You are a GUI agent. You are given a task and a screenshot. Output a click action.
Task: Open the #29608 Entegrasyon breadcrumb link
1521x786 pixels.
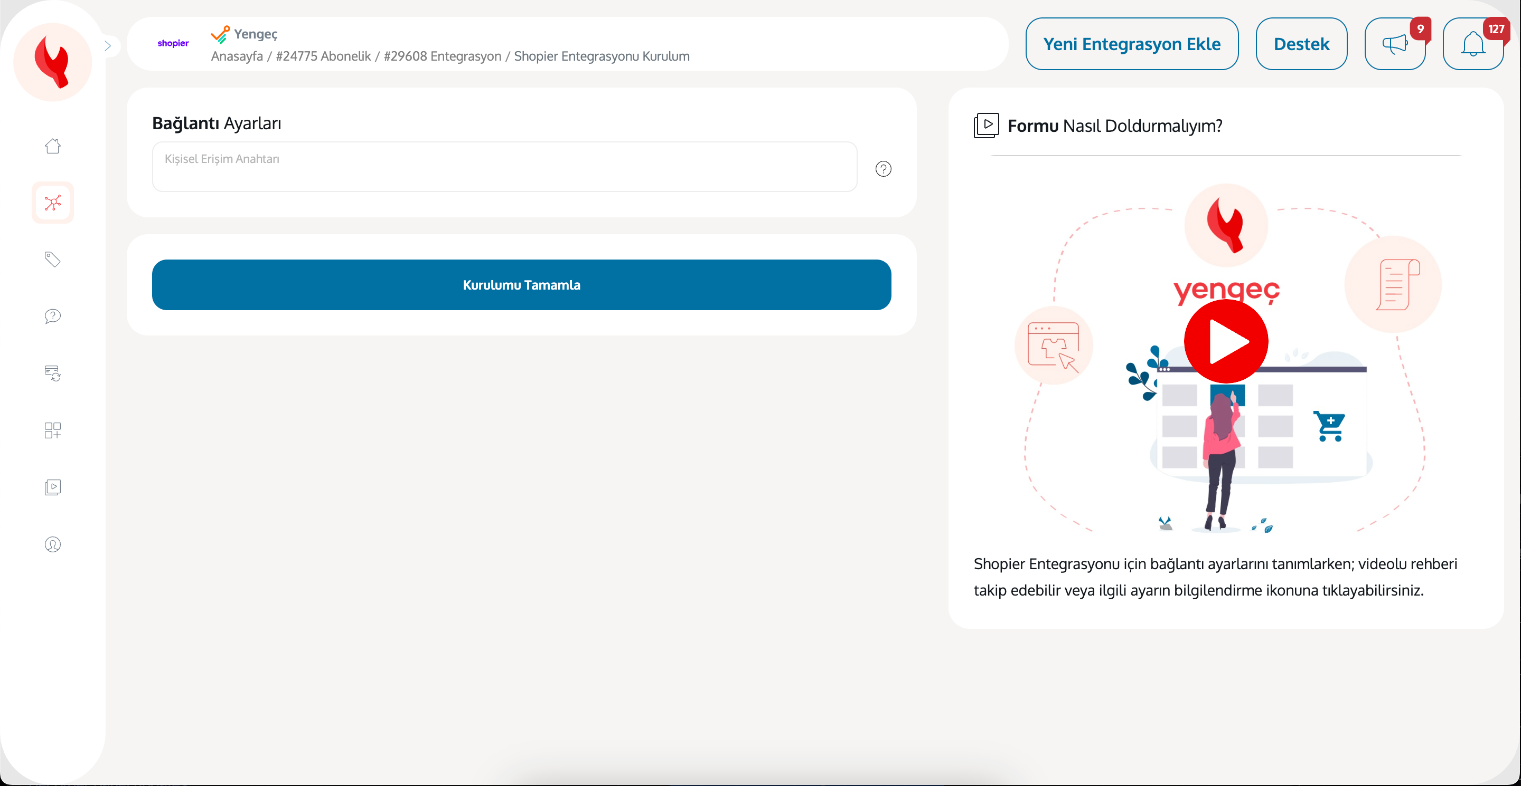442,56
